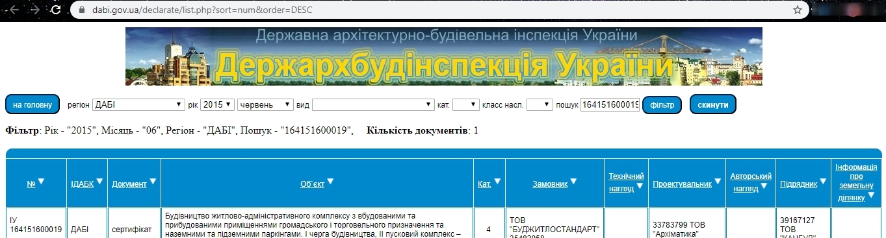Open the регіон dropdown showing ДАБІ
The height and width of the screenshot is (238, 886).
coord(139,104)
